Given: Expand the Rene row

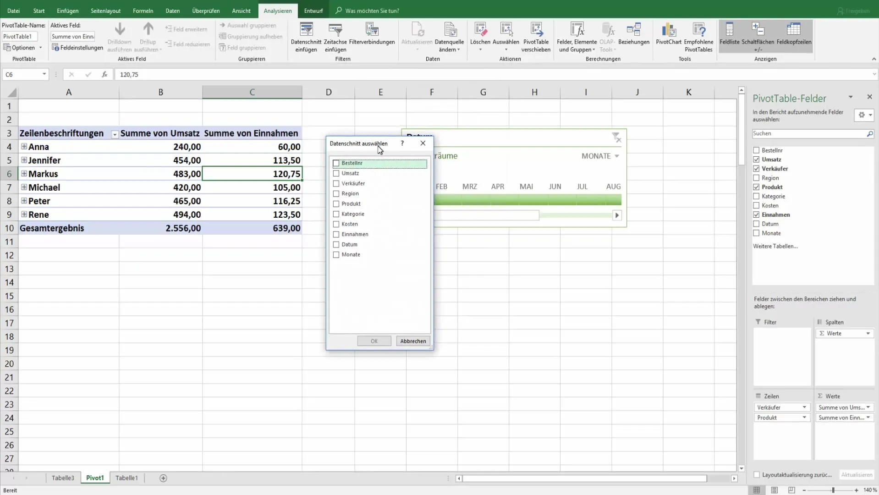Looking at the screenshot, I should point(24,214).
